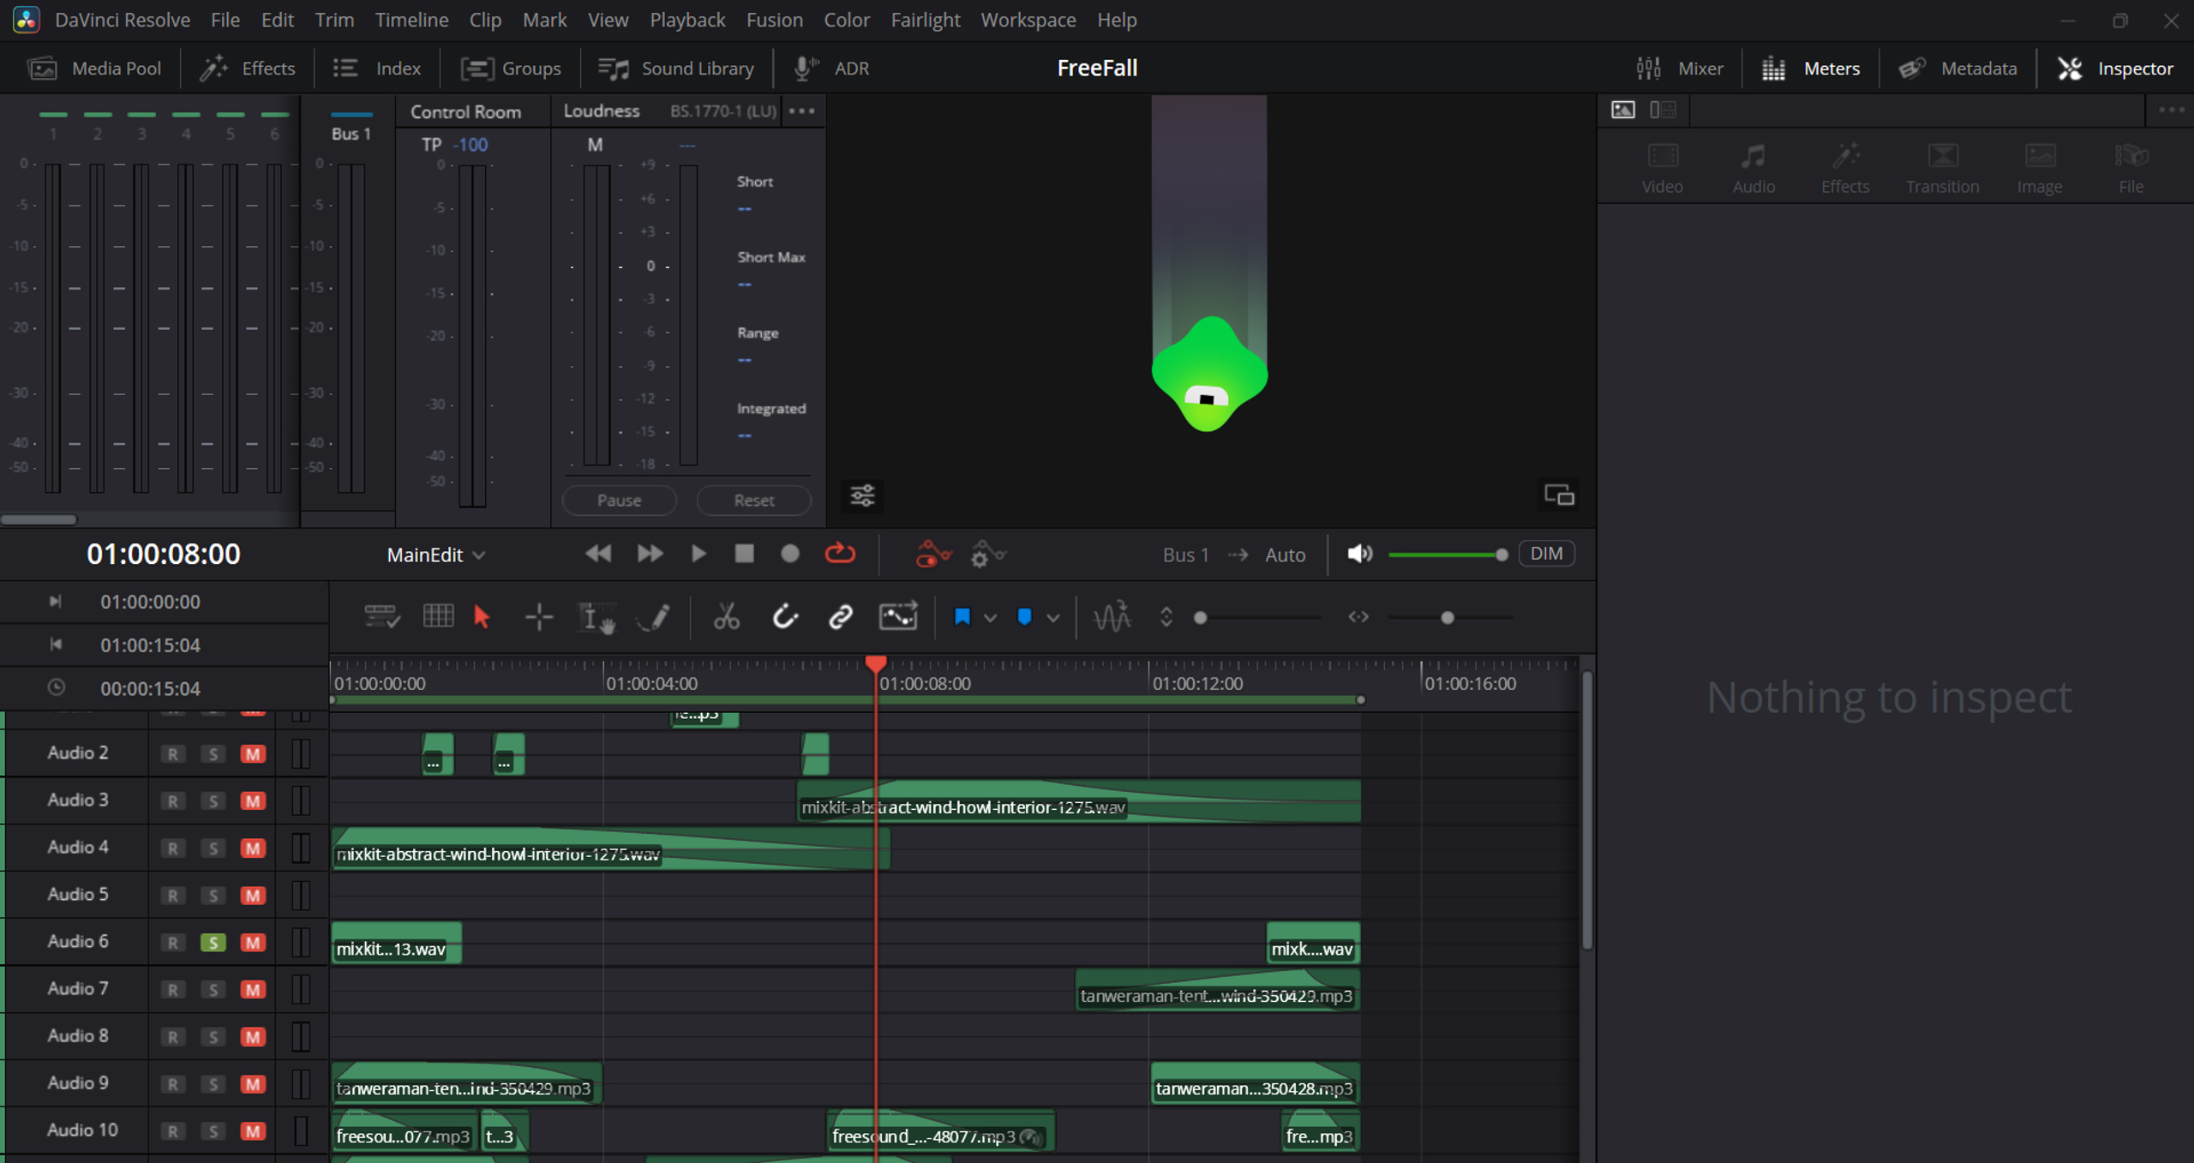The image size is (2194, 1163).
Task: Open the MainEdit timeline dropdown
Action: [x=436, y=555]
